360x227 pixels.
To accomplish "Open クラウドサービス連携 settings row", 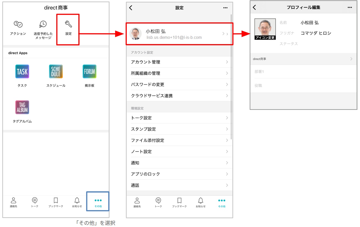I will [179, 96].
